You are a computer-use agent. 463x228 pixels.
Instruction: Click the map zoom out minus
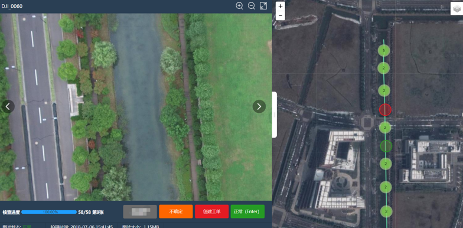(280, 15)
